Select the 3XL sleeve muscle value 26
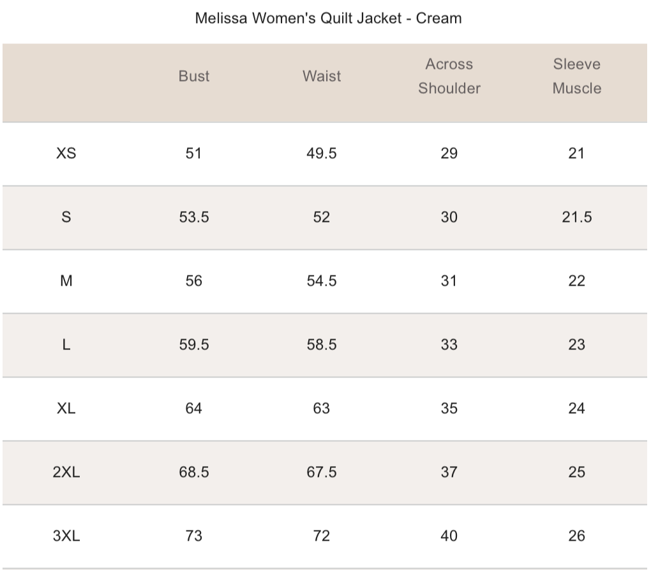Screen dimensions: 651x570 [577, 536]
